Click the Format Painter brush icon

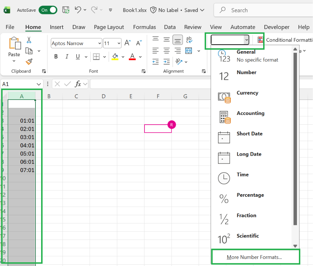[29, 62]
